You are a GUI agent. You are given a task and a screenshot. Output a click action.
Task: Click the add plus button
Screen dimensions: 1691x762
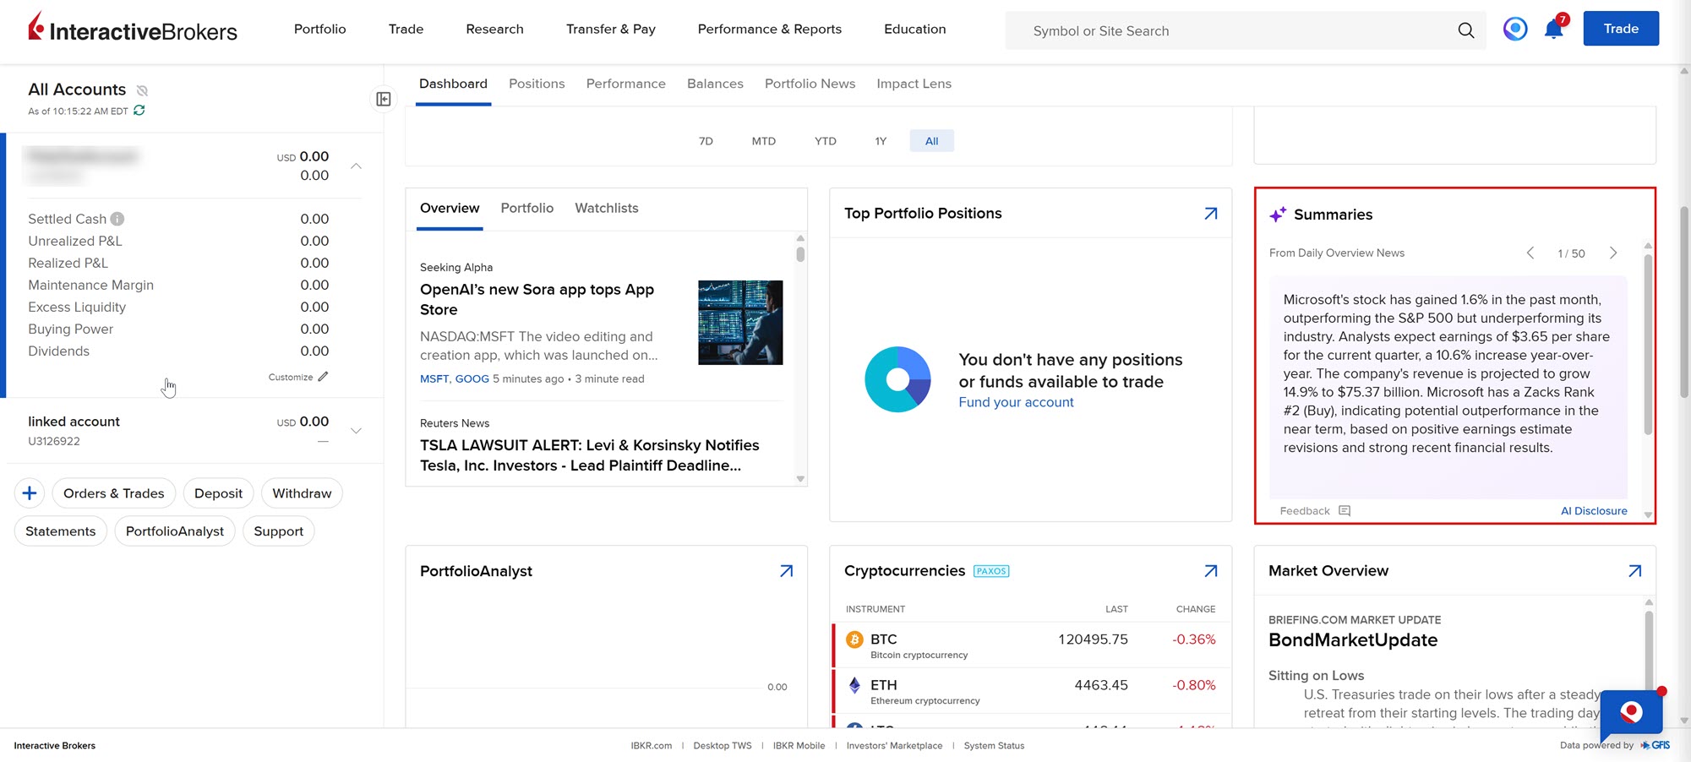point(30,493)
